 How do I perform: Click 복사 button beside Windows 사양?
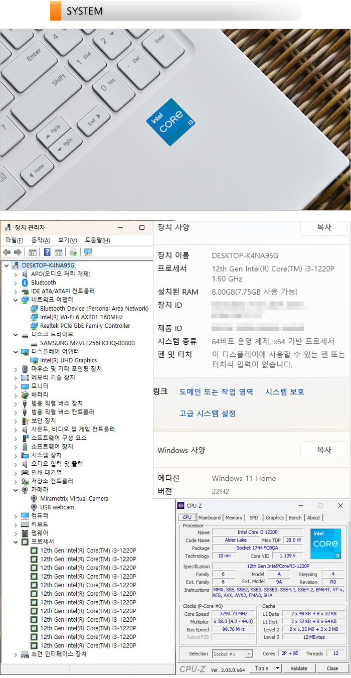pos(324,450)
